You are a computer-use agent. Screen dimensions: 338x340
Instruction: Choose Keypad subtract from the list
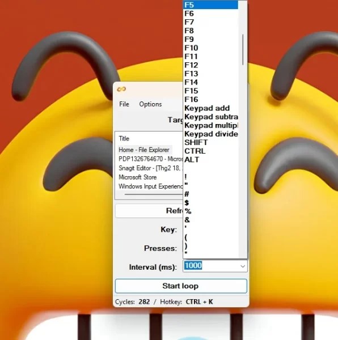click(210, 117)
